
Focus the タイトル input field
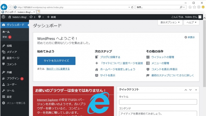(x=158, y=102)
